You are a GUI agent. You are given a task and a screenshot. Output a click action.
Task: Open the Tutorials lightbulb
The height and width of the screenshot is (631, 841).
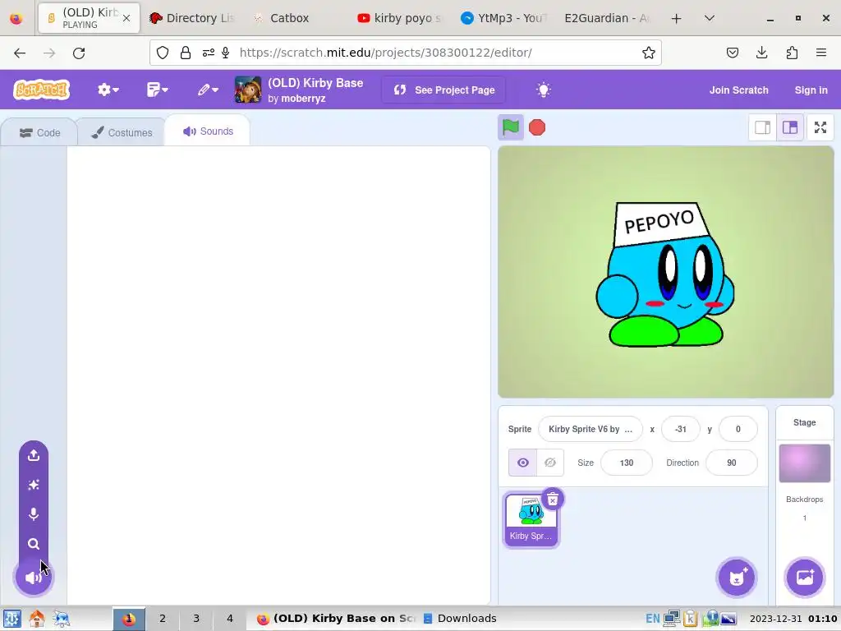coord(544,90)
